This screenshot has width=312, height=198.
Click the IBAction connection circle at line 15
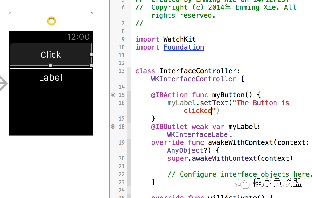tap(113, 95)
